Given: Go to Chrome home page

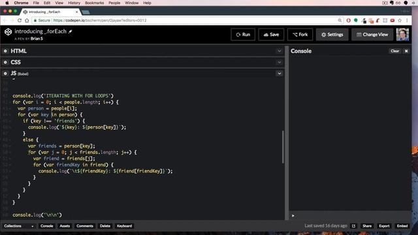Looking at the screenshot, I should click(27, 20).
